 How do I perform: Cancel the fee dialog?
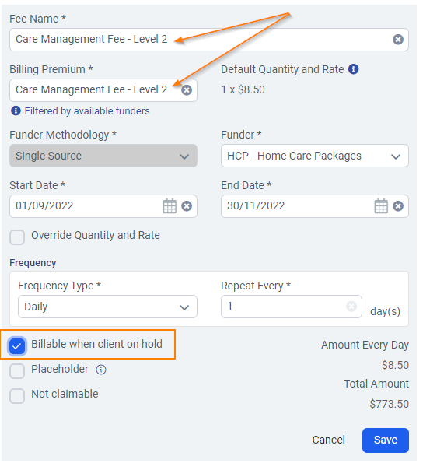[x=328, y=440]
